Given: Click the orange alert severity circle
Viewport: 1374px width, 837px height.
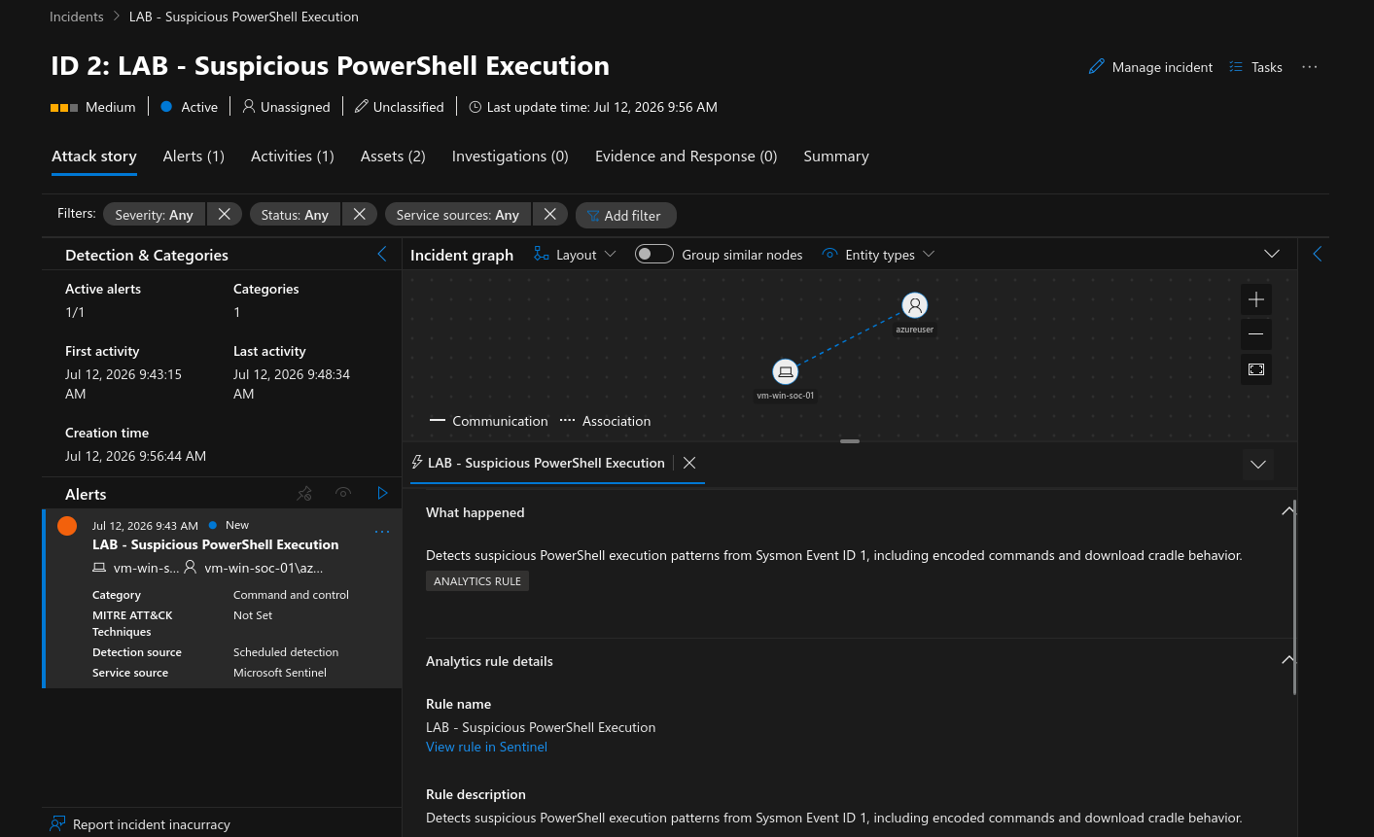Looking at the screenshot, I should pyautogui.click(x=67, y=526).
